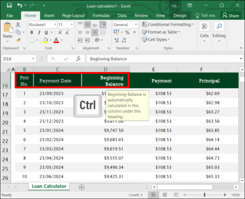Image resolution: width=245 pixels, height=199 pixels.
Task: Click the Format Painter brush icon
Action: pyautogui.click(x=18, y=40)
